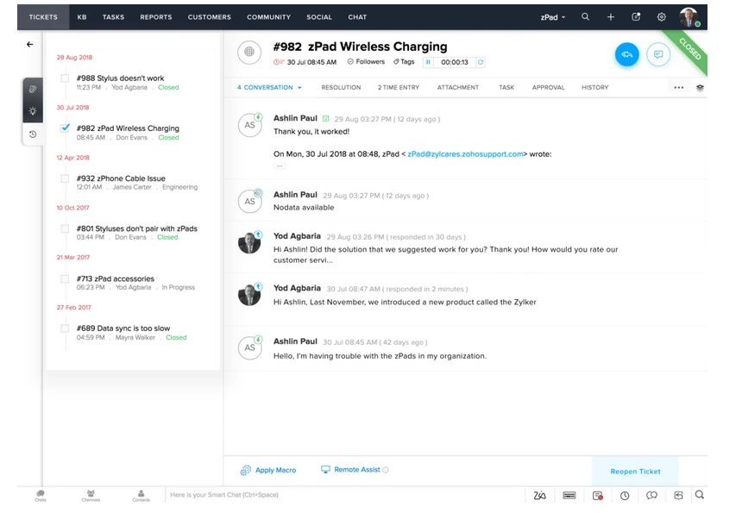Click the comment bubble icon
The image size is (742, 513).
(x=658, y=54)
